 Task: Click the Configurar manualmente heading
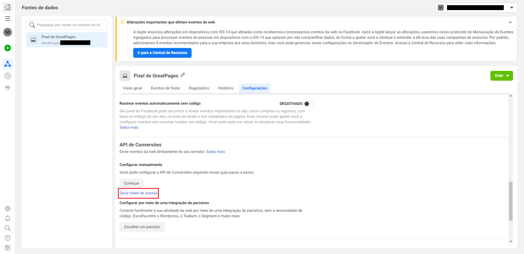click(141, 165)
